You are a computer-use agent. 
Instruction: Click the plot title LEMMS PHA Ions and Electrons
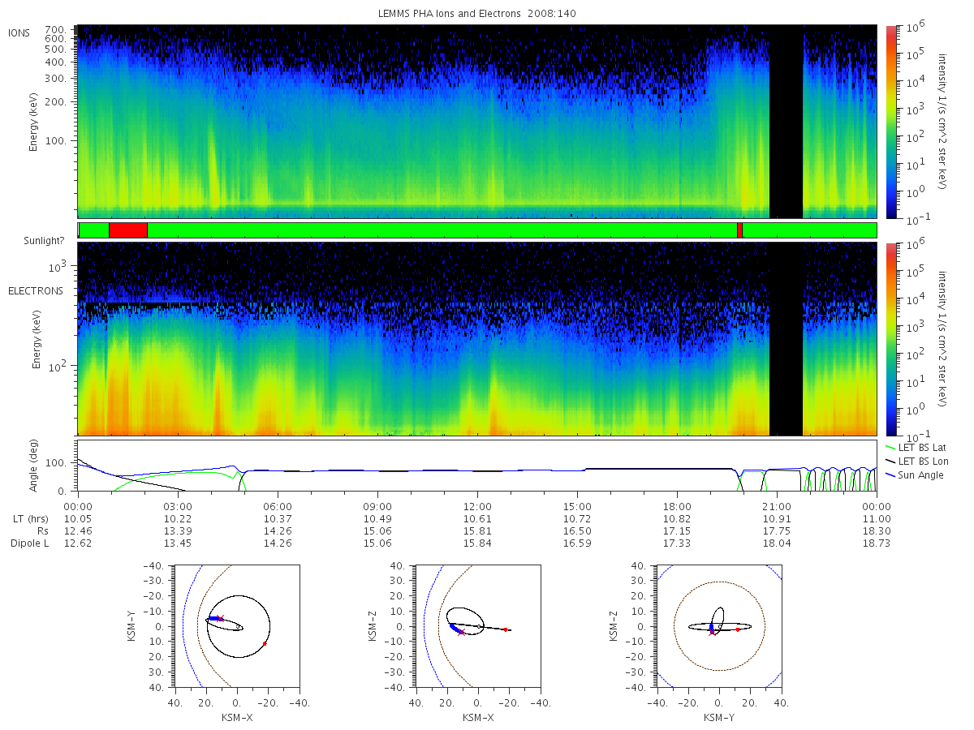(477, 13)
